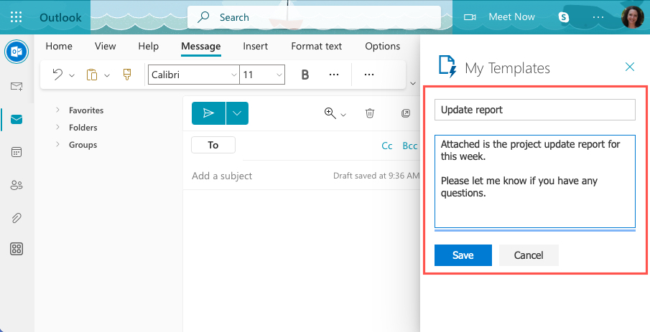Viewport: 650px width, 332px height.
Task: Open the Files paperclip sidebar icon
Action: click(17, 218)
